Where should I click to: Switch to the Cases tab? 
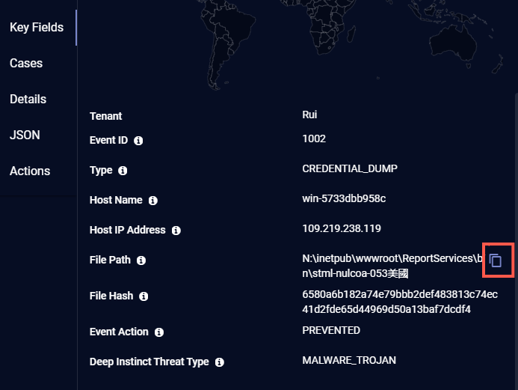(26, 64)
